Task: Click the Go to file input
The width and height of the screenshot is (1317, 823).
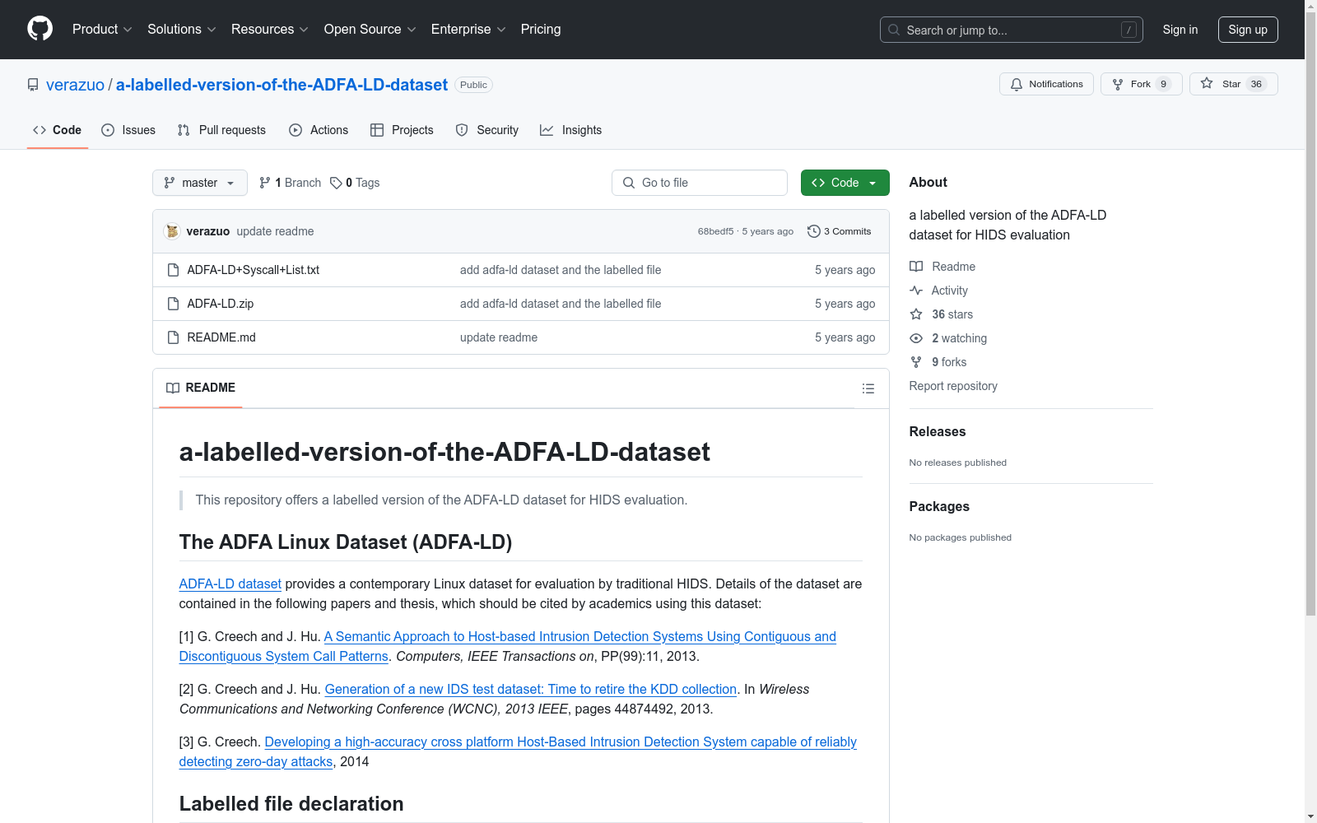Action: (x=700, y=183)
